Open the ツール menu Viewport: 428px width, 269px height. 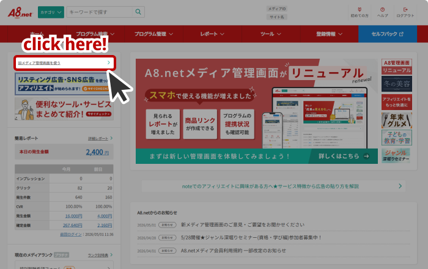(270, 34)
